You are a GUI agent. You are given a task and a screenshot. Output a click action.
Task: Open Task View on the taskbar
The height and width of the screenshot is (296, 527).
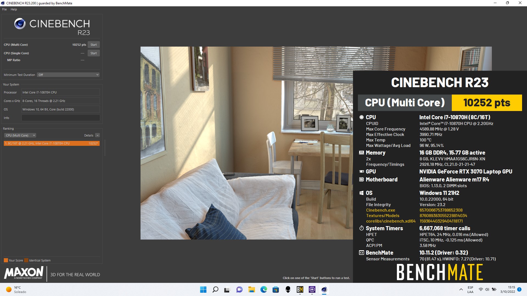[227, 289]
